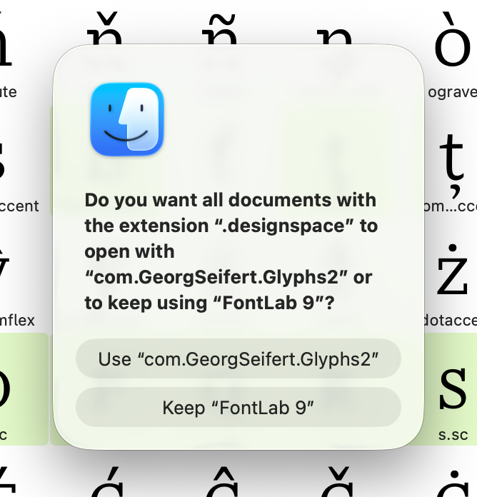
Task: Click the s.sc glyph name label
Action: [452, 434]
